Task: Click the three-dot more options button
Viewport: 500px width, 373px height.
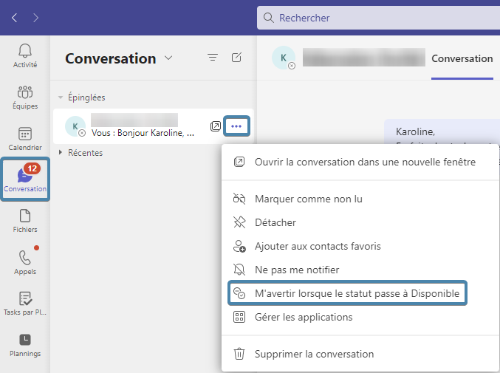Action: [x=236, y=126]
